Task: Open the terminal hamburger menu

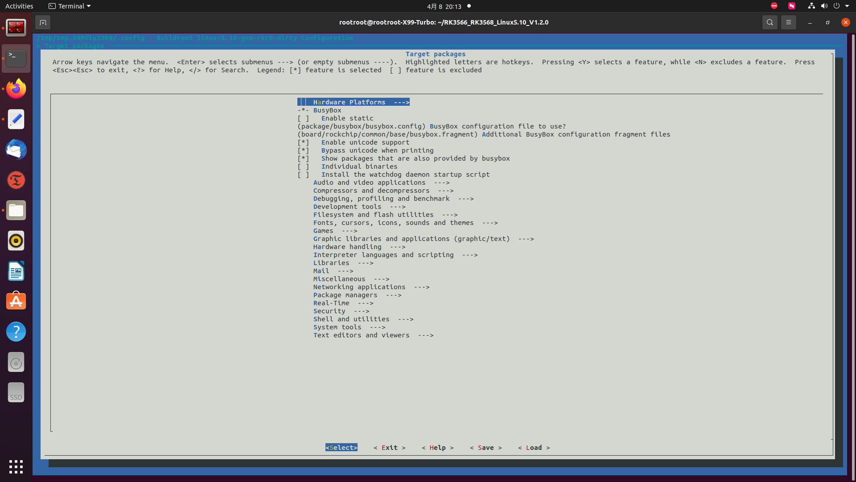Action: (788, 22)
